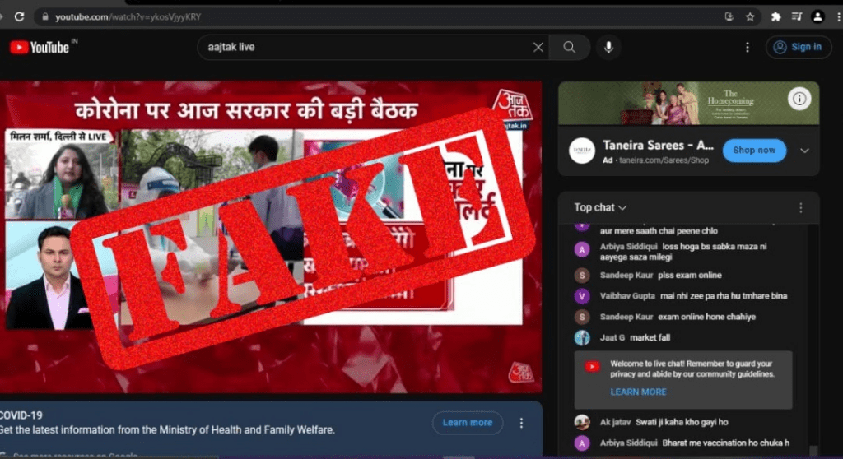
Task: Open the browser profile avatar icon
Action: click(817, 16)
